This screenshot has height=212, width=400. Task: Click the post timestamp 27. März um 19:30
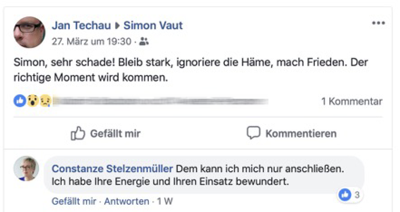pos(91,41)
